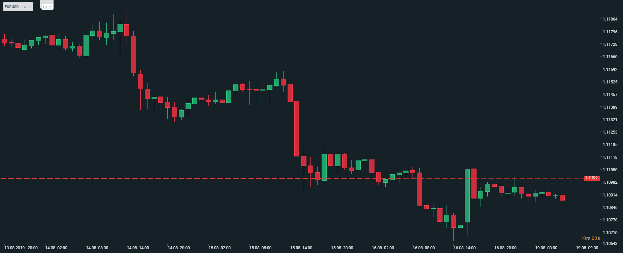Click the 1.11321 price scale label
623x253 pixels.
[610, 120]
